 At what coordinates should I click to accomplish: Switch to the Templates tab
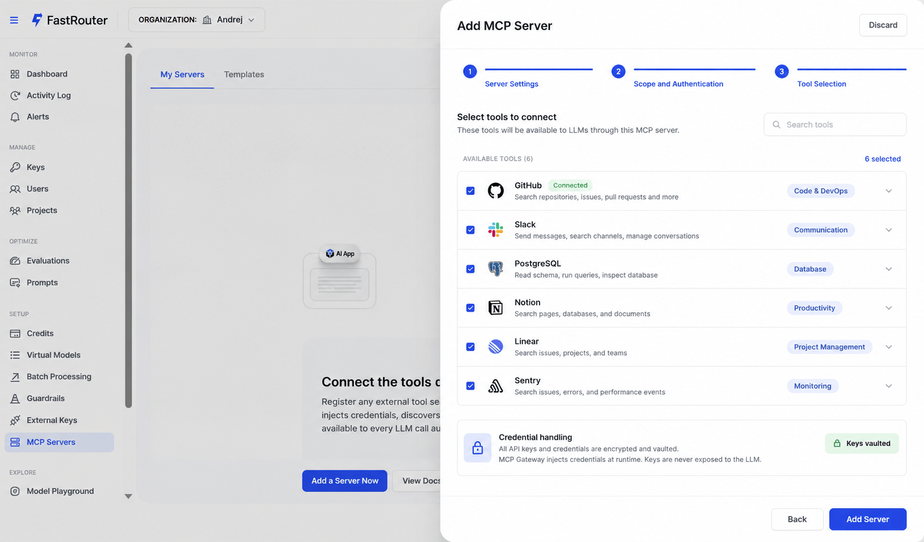(244, 75)
